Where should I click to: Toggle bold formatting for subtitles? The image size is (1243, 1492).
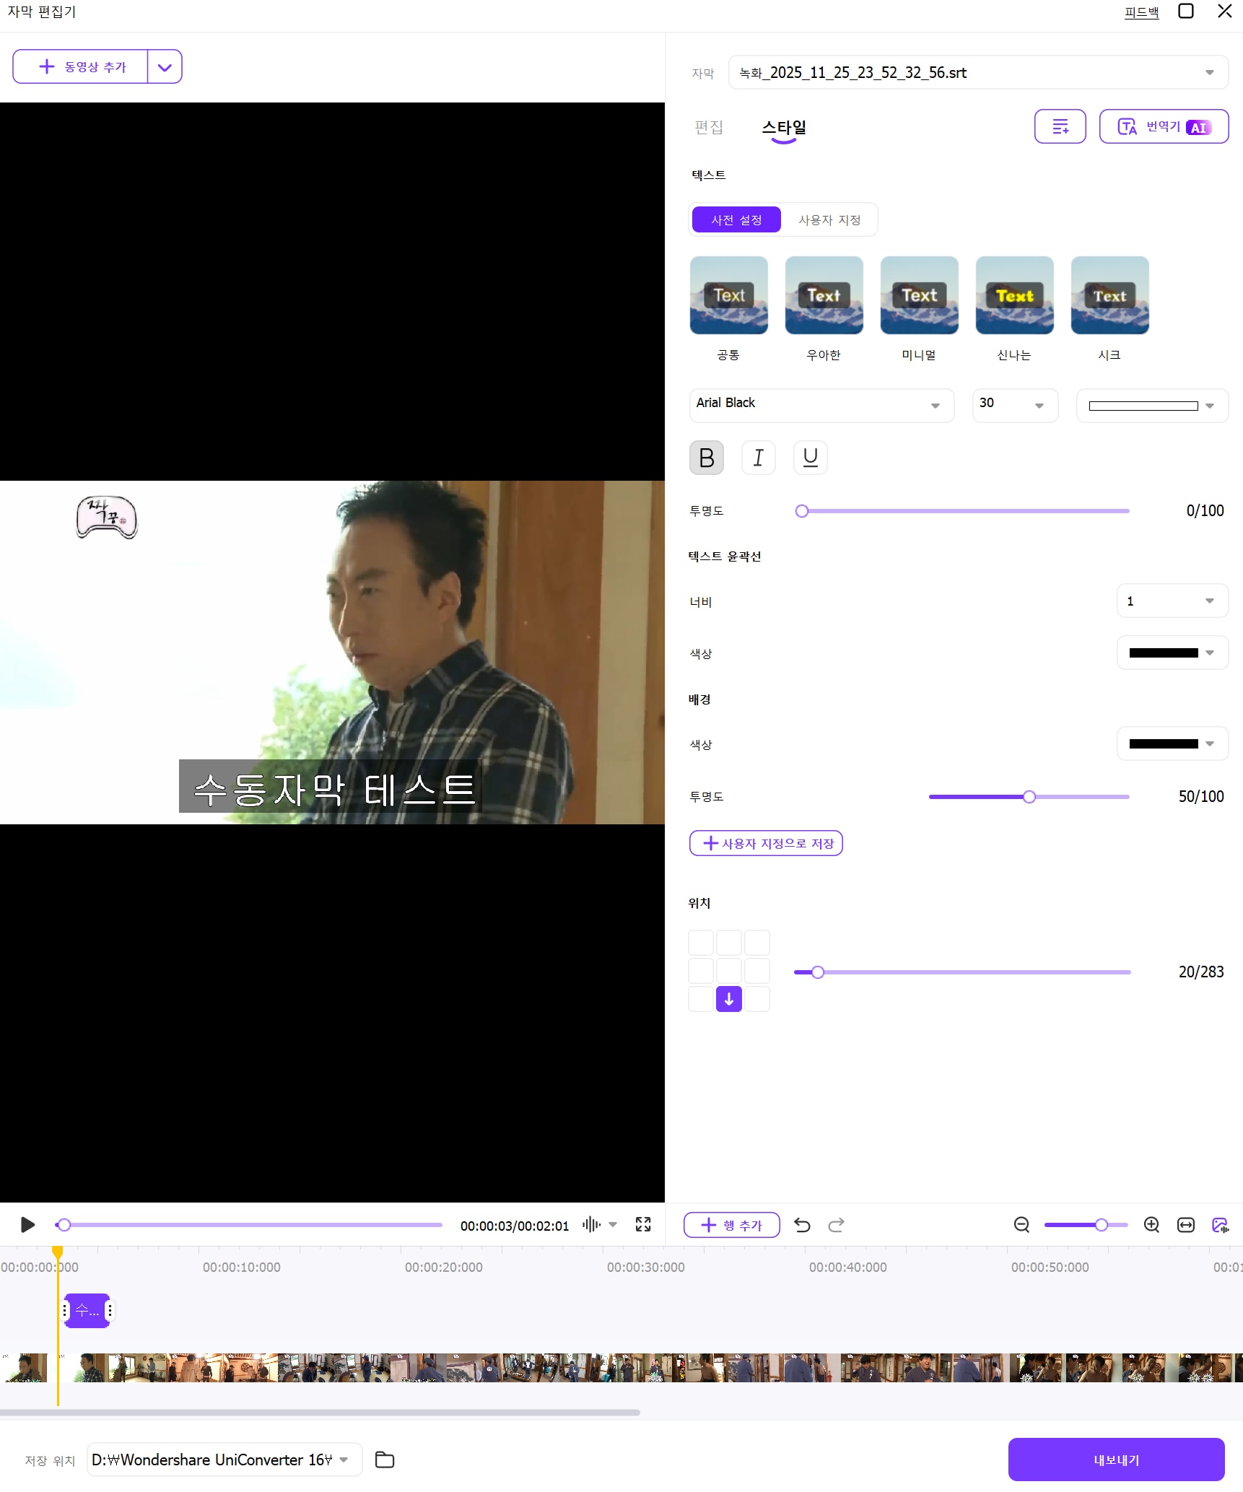(x=706, y=458)
